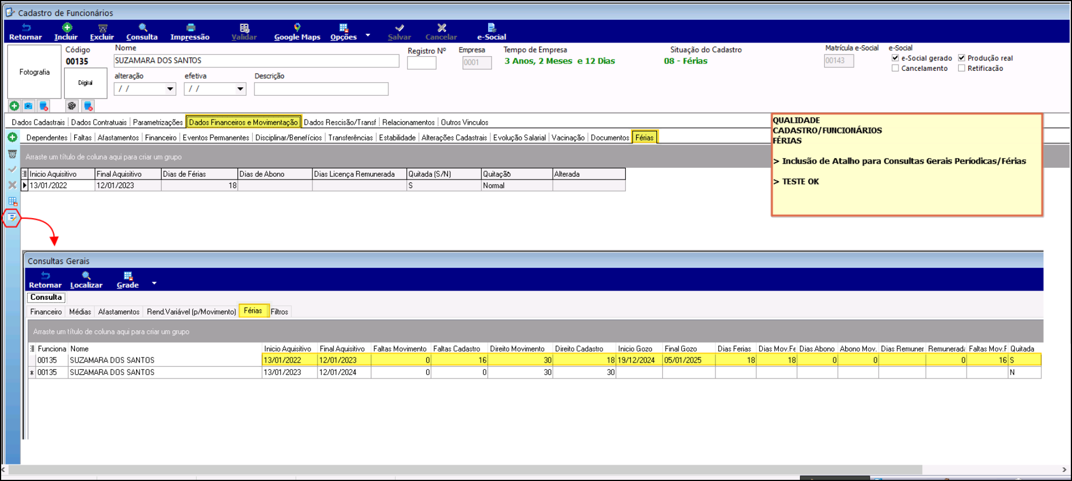Viewport: 1072px width, 481px height.
Task: Click the Fotografia photo box
Action: point(35,72)
